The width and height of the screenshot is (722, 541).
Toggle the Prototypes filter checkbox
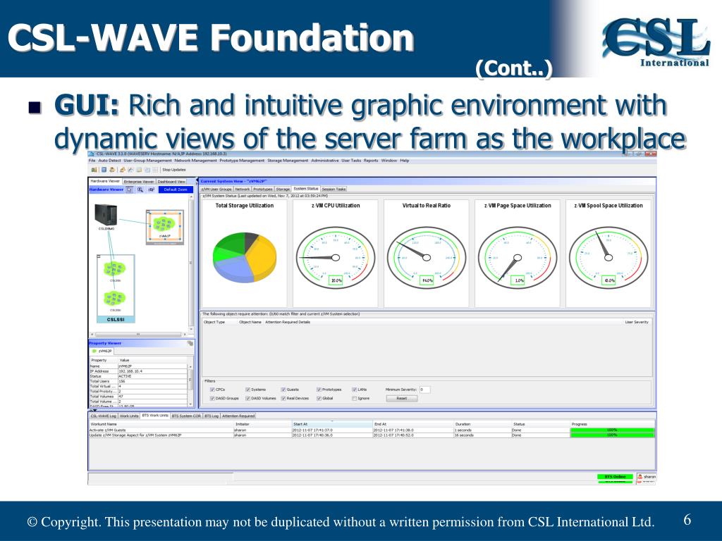319,390
